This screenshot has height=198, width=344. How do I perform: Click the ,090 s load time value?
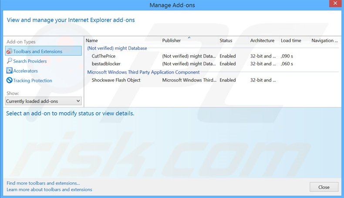pyautogui.click(x=287, y=56)
